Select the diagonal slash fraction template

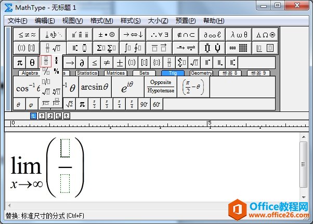(46, 71)
